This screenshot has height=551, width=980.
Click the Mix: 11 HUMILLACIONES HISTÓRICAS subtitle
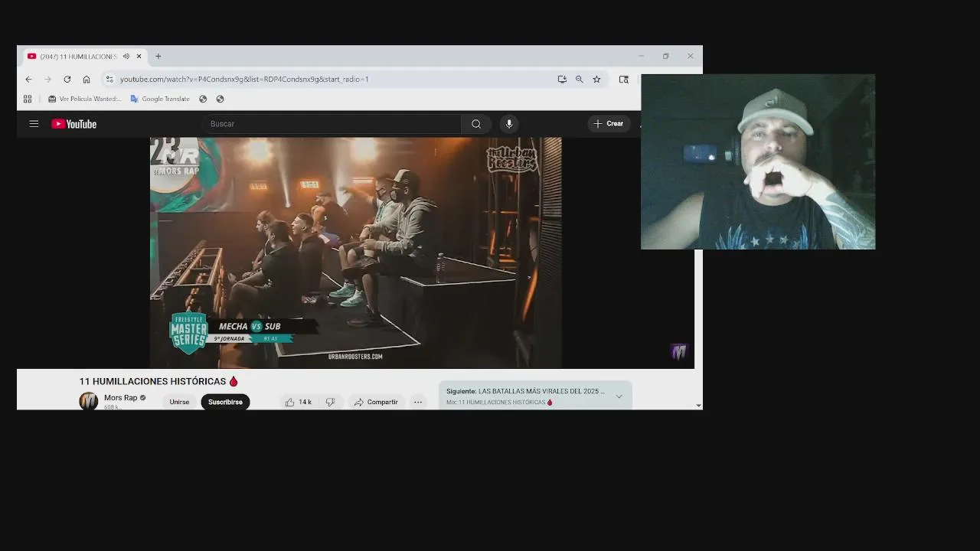[499, 403]
